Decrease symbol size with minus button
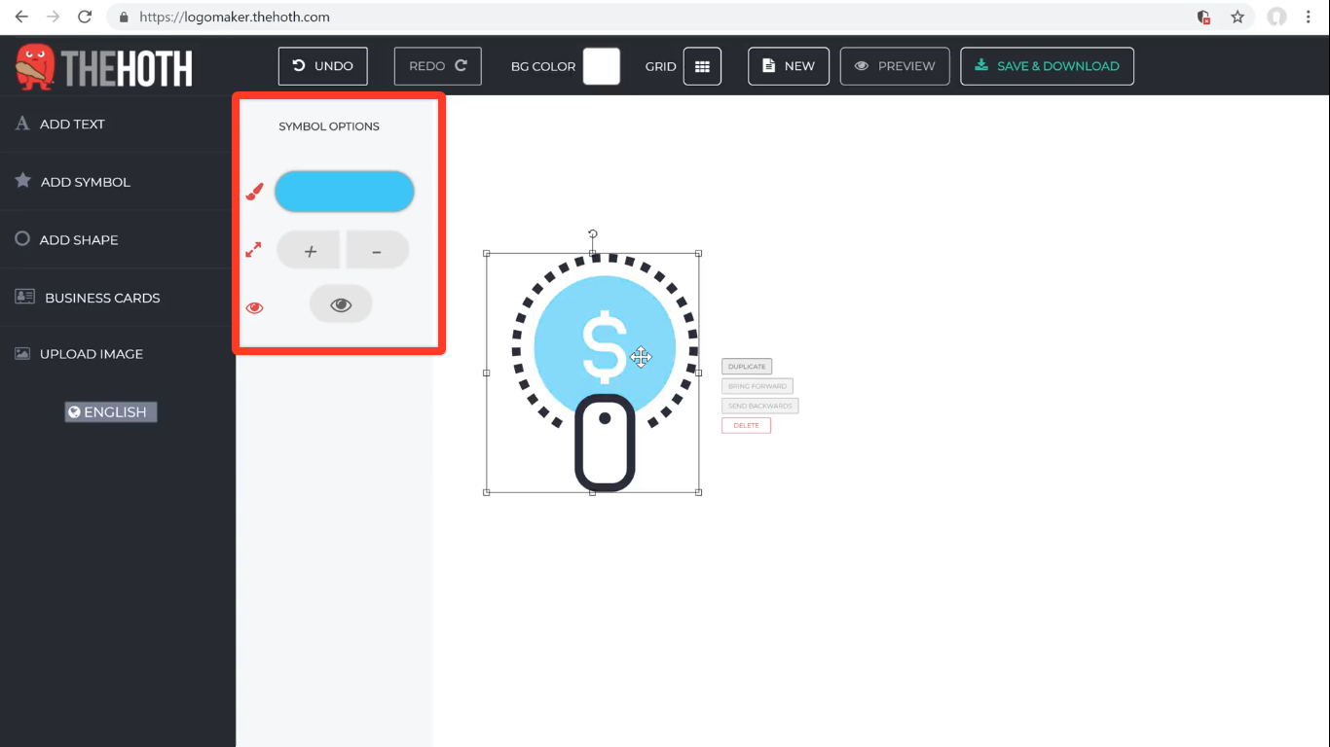 click(377, 250)
